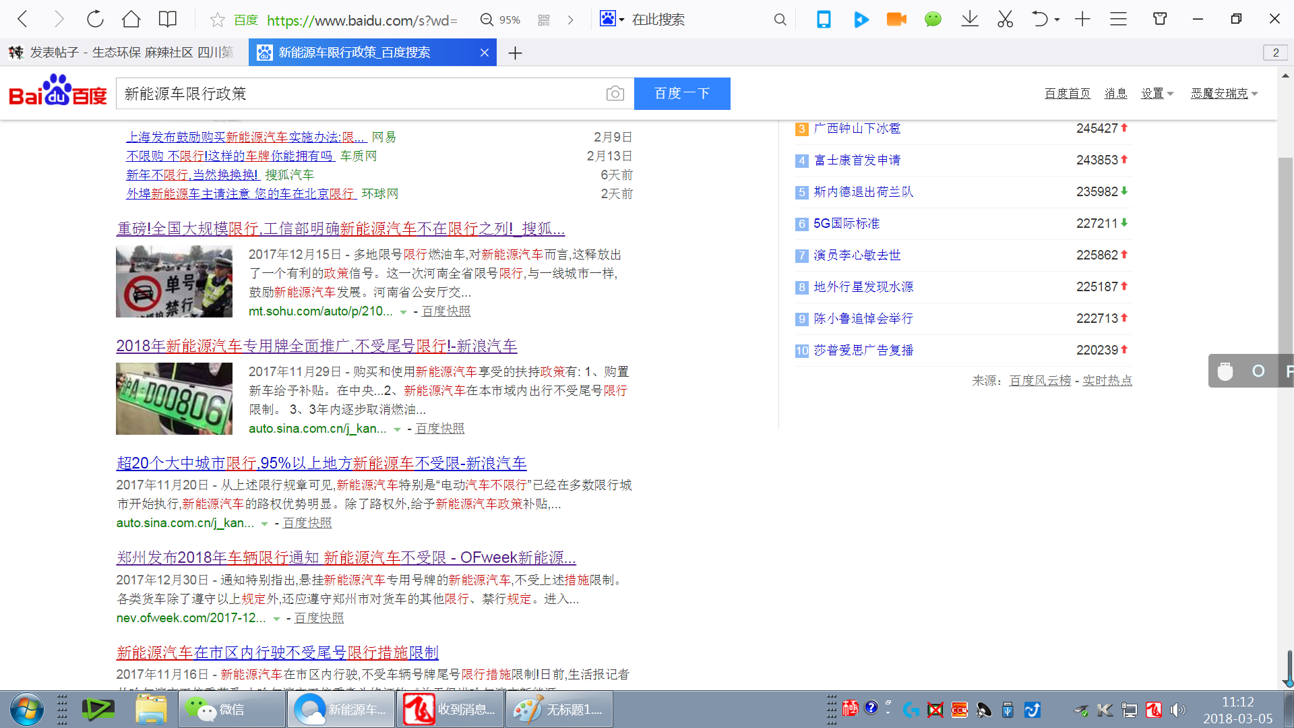Image resolution: width=1294 pixels, height=728 pixels.
Task: Open result 郑州发布2018年车辆限行通知
Action: click(346, 558)
